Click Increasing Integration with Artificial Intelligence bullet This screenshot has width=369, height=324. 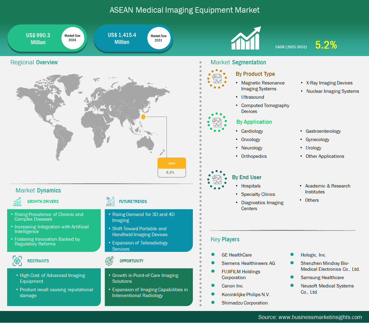coord(51,229)
